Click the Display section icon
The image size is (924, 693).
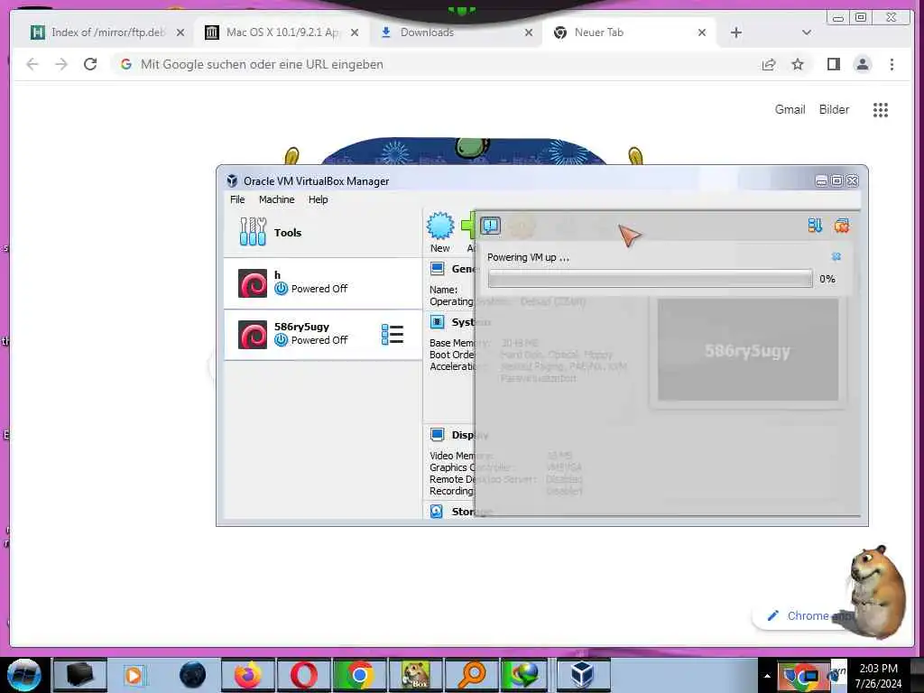click(x=437, y=435)
